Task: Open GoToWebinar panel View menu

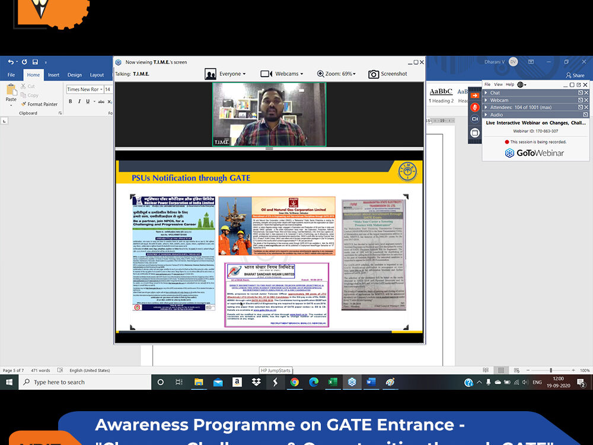Action: click(x=499, y=84)
